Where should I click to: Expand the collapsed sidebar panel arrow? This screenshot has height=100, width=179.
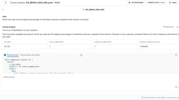coord(3,10)
